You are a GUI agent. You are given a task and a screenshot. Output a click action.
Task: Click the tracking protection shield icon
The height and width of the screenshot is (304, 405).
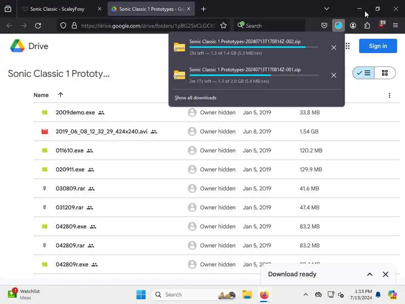63,25
